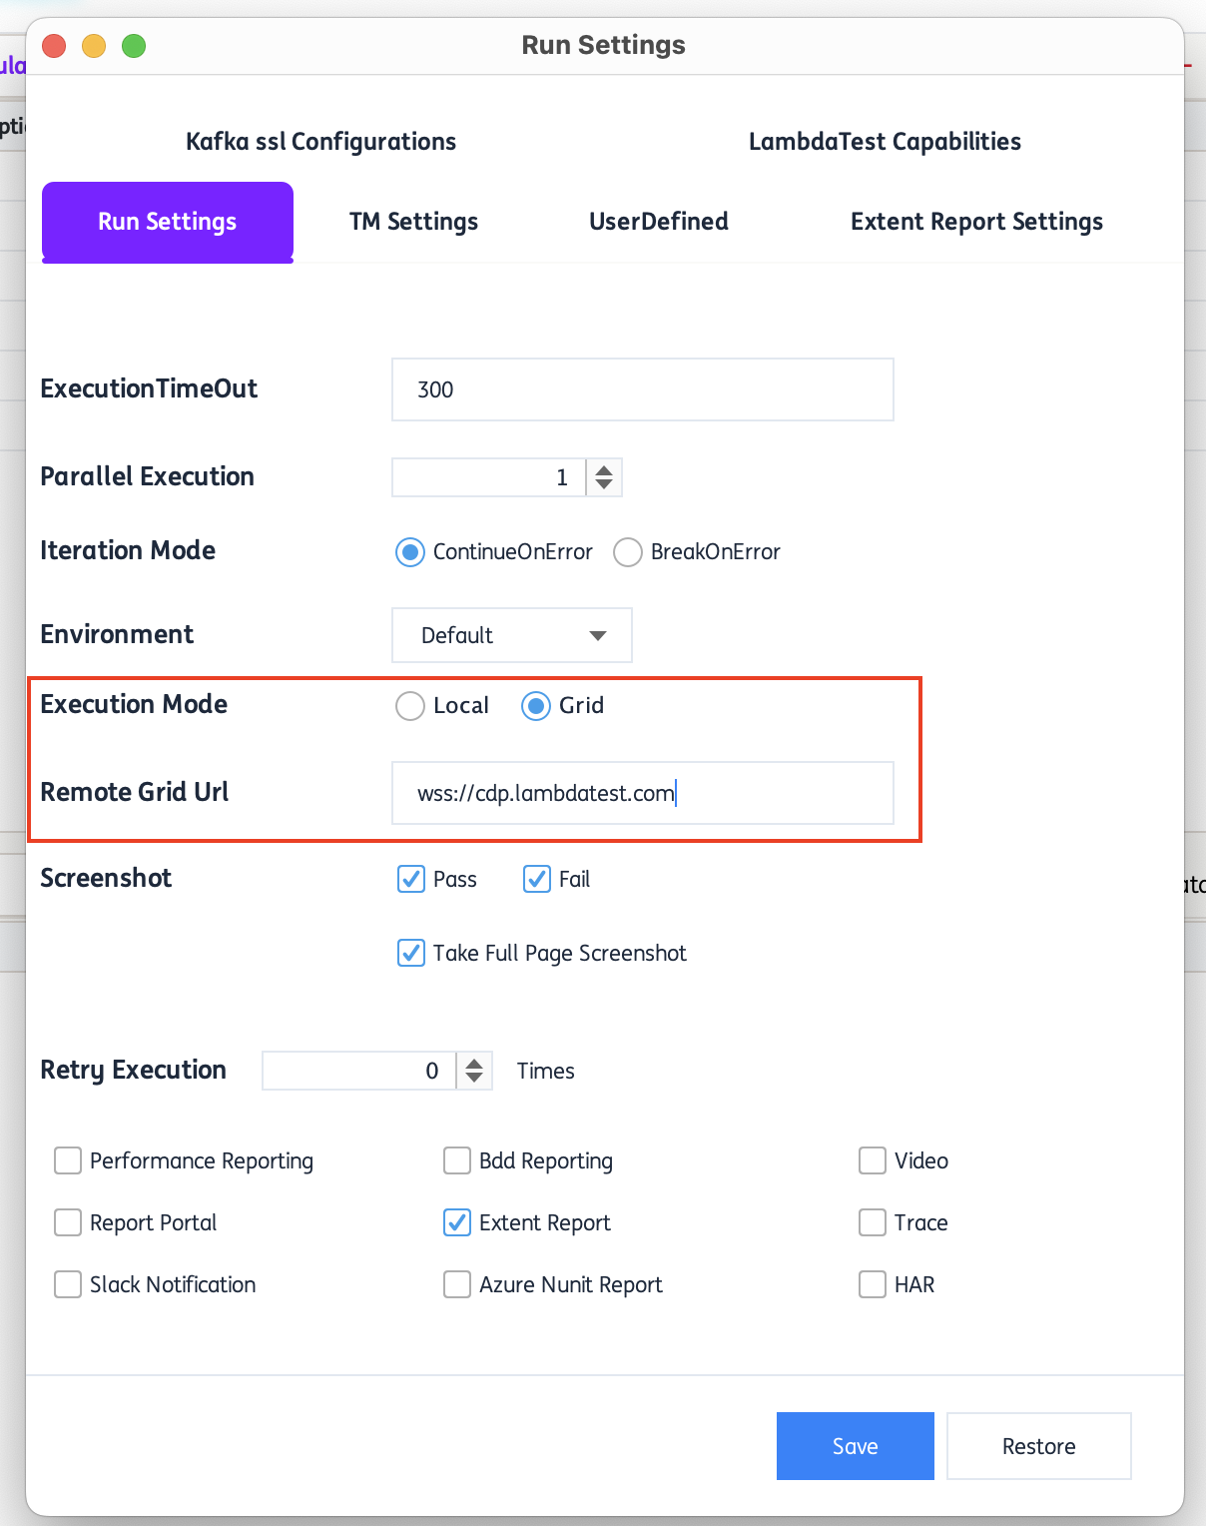Select the Run Settings tab
Image resolution: width=1206 pixels, height=1526 pixels.
tap(168, 222)
